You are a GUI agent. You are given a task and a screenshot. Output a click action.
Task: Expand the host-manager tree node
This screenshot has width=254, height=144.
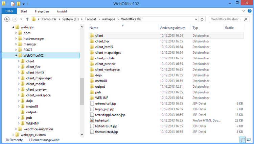[x=16, y=38]
